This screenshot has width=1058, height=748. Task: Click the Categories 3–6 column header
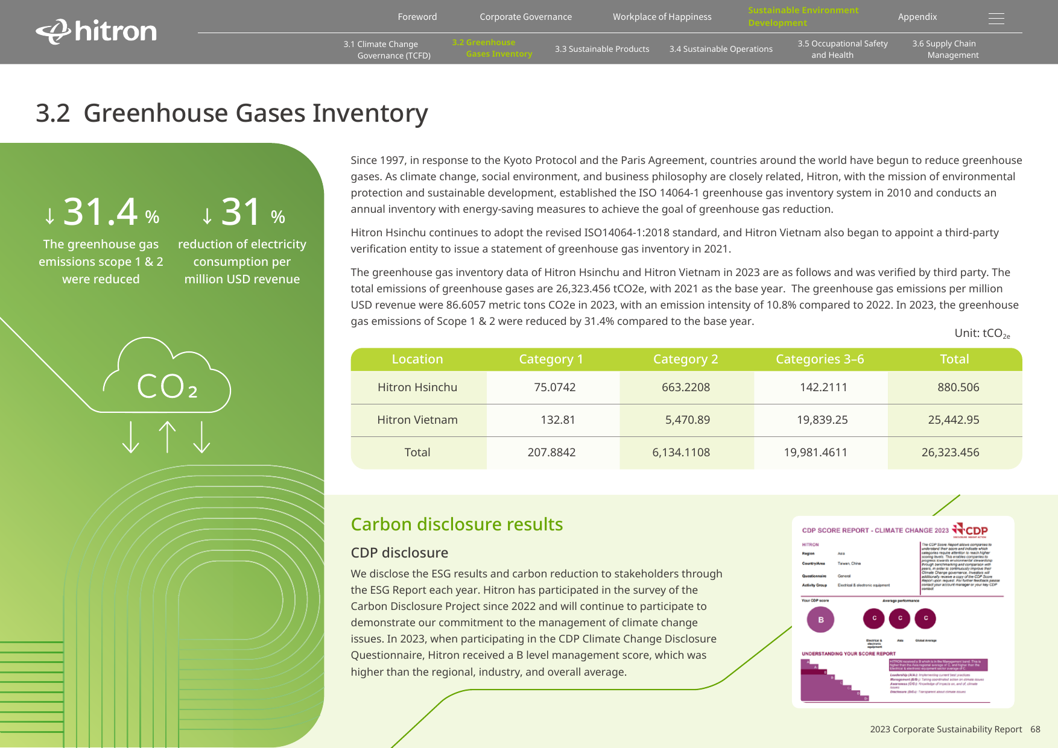tap(820, 359)
